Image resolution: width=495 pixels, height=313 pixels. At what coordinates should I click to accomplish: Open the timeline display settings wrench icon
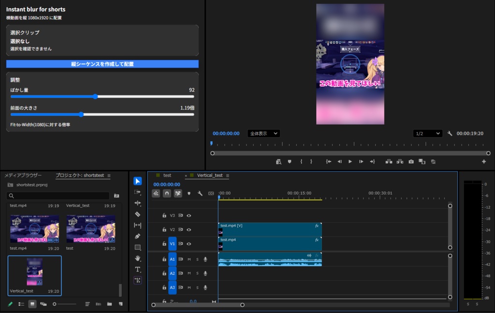[201, 193]
